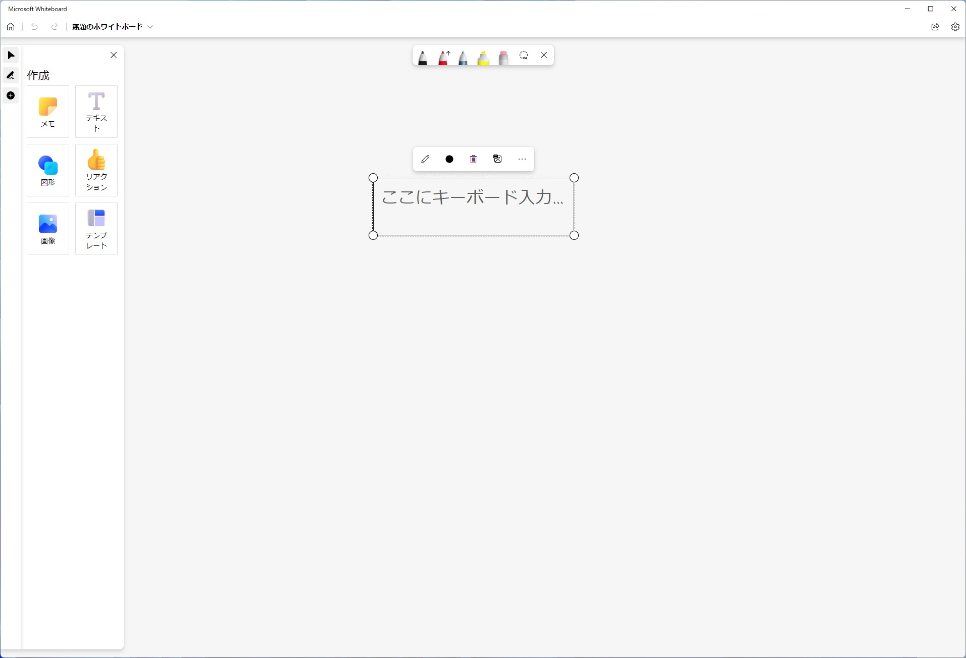This screenshot has width=966, height=658.
Task: Open the more options ellipsis
Action: click(x=522, y=159)
